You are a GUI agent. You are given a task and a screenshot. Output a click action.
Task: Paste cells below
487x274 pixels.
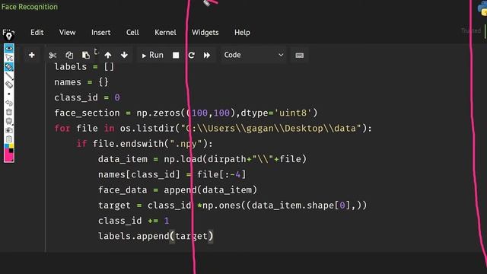86,55
